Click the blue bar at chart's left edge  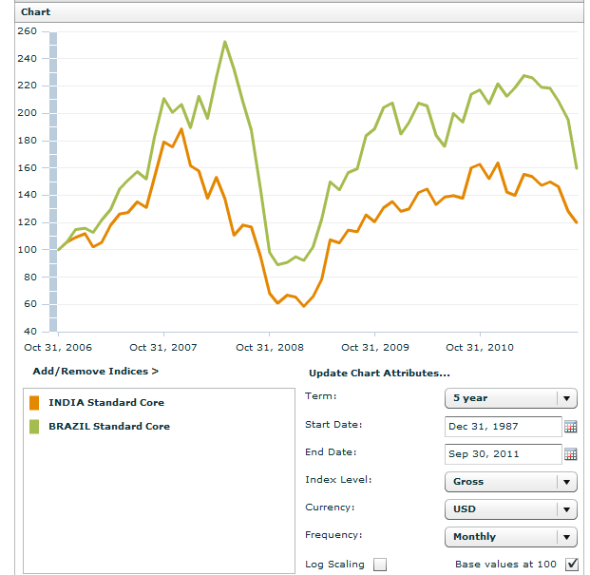click(53, 181)
